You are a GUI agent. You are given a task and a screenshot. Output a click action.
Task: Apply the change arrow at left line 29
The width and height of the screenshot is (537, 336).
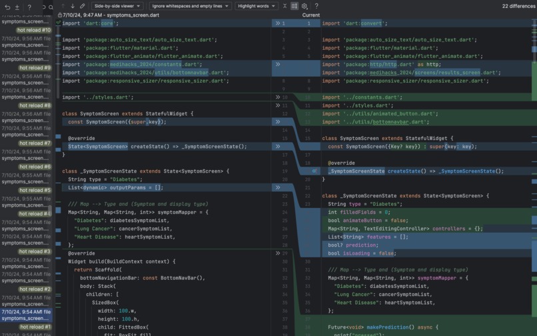[x=278, y=253]
